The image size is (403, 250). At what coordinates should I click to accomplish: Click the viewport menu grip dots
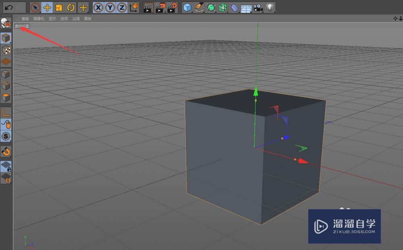17,19
